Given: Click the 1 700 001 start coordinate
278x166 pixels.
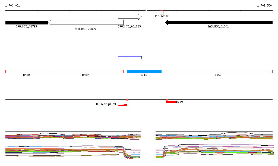Looking at the screenshot, I should tap(12, 5).
